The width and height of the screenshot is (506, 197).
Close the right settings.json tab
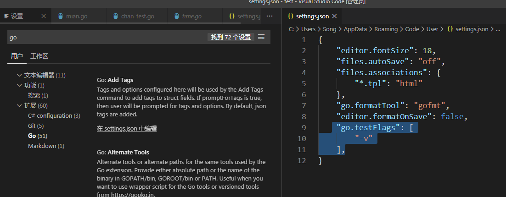pos(334,16)
